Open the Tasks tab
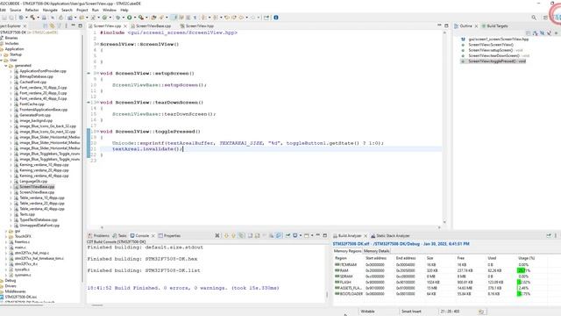This screenshot has height=316, width=561. click(x=120, y=236)
